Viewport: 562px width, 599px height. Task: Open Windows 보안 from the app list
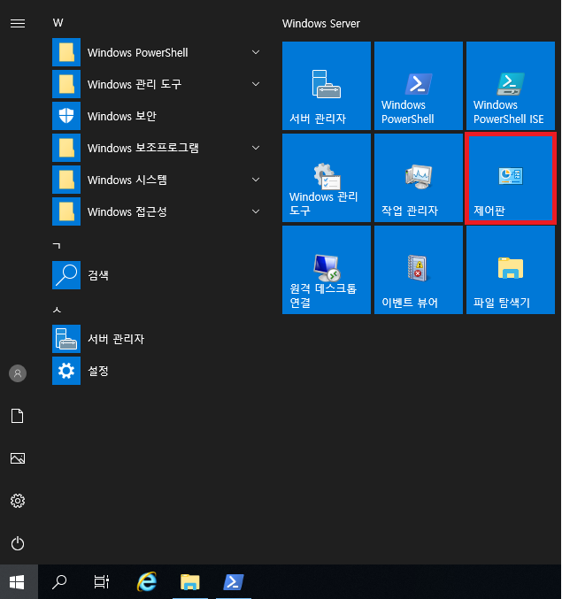157,116
